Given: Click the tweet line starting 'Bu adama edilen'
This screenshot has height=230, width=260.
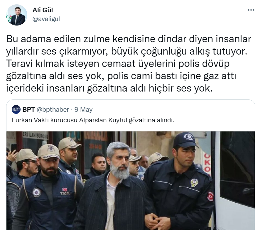Looking at the screenshot, I should [x=129, y=39].
